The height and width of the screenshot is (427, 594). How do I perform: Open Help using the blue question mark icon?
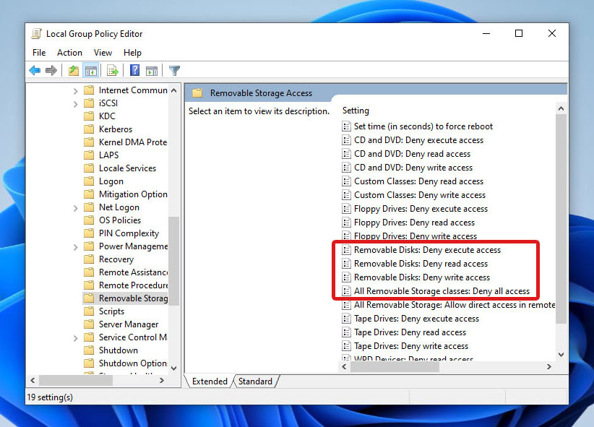134,70
